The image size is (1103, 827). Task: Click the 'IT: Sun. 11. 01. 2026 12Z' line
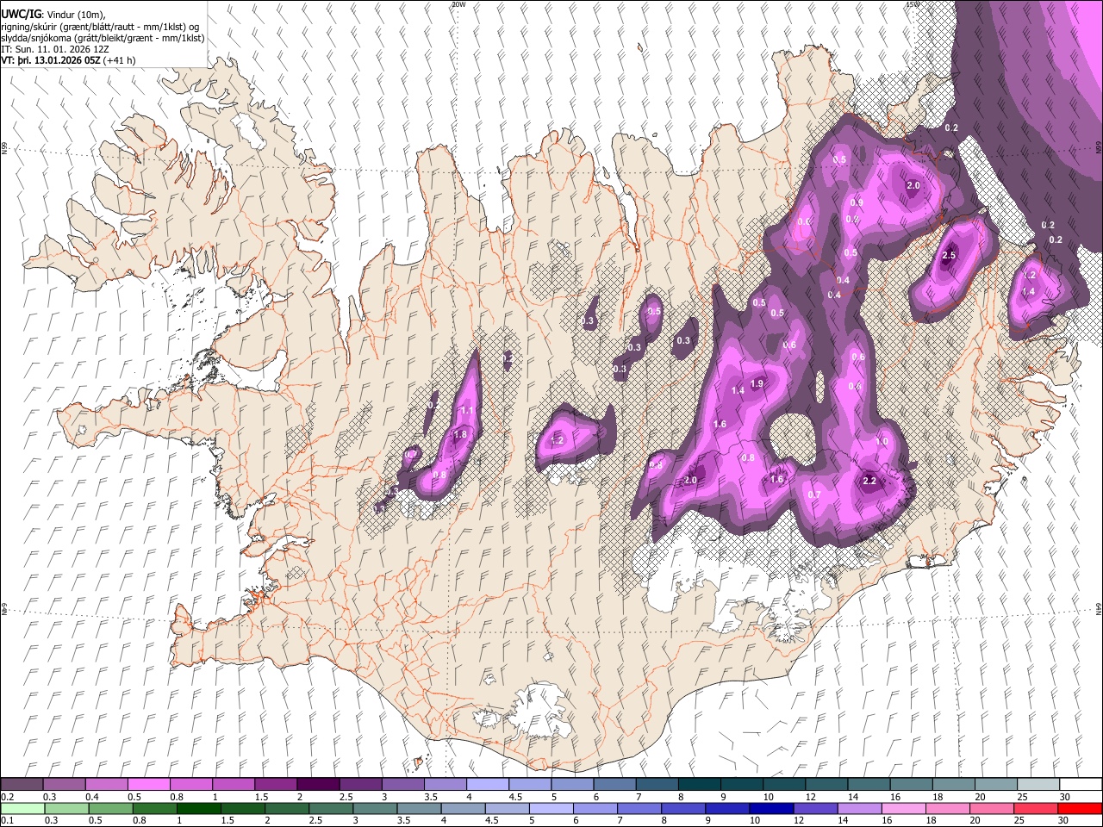pyautogui.click(x=55, y=49)
